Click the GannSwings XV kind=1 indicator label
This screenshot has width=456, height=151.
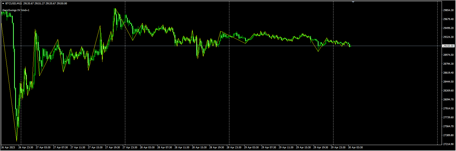pos(16,10)
